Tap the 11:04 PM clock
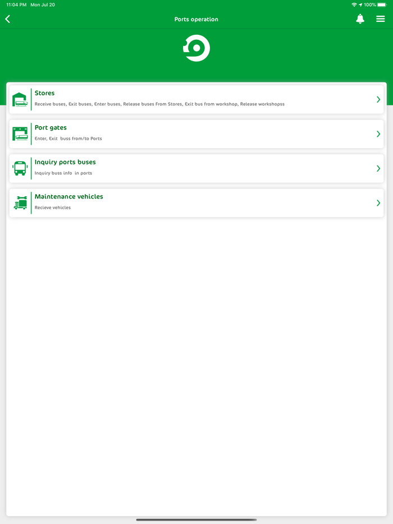The height and width of the screenshot is (524, 393). click(x=16, y=4)
